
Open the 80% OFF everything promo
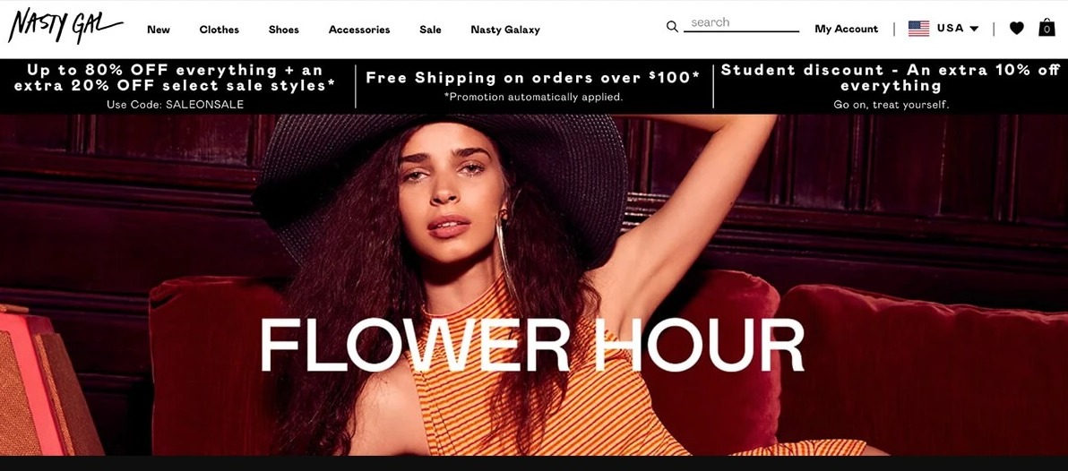(175, 86)
